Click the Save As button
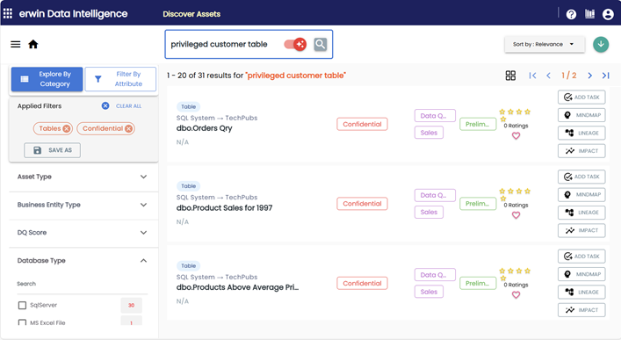Image resolution: width=621 pixels, height=340 pixels. 53,150
